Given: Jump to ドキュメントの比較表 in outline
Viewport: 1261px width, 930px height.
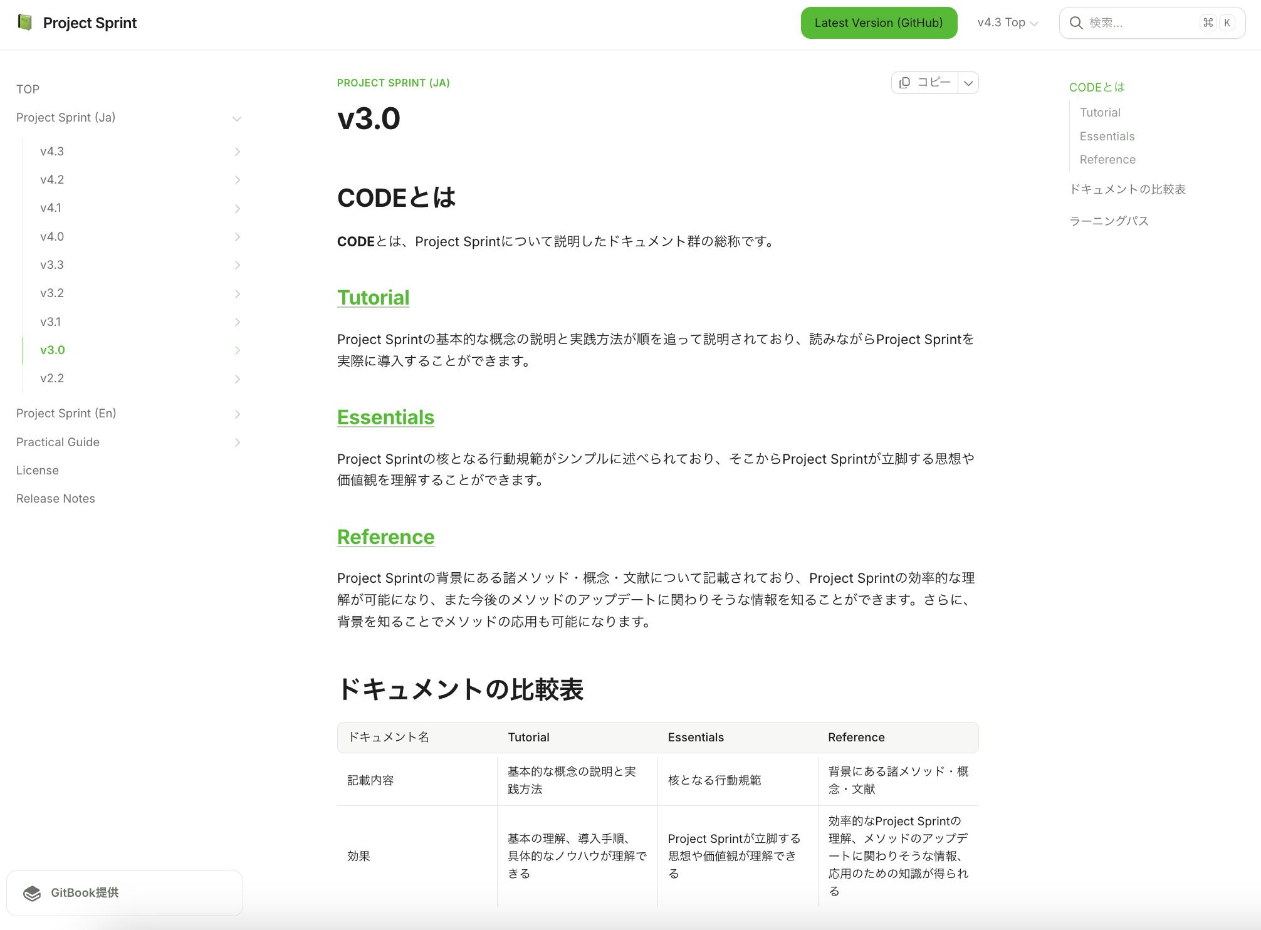Looking at the screenshot, I should point(1128,189).
